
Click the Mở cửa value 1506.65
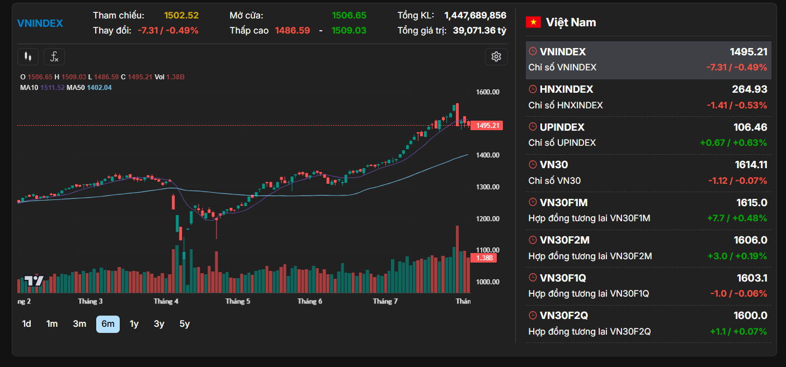click(x=349, y=16)
